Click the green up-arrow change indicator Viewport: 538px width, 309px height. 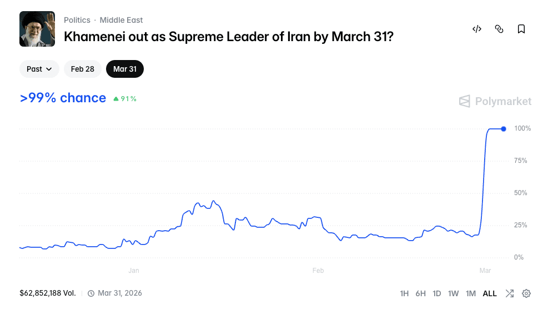pyautogui.click(x=116, y=99)
